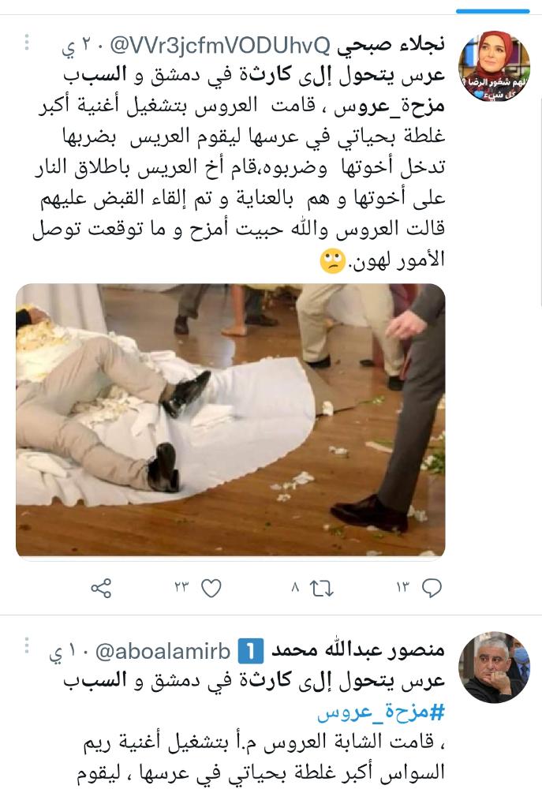Viewport: 542px width, 789px height.
Task: Open profile picture of woman in red hijab
Action: point(494,66)
